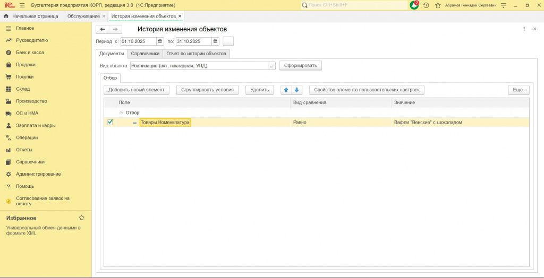This screenshot has height=278, width=544.
Task: Uncheck the Товары.Номенклатура filter checkbox
Action: coord(110,122)
